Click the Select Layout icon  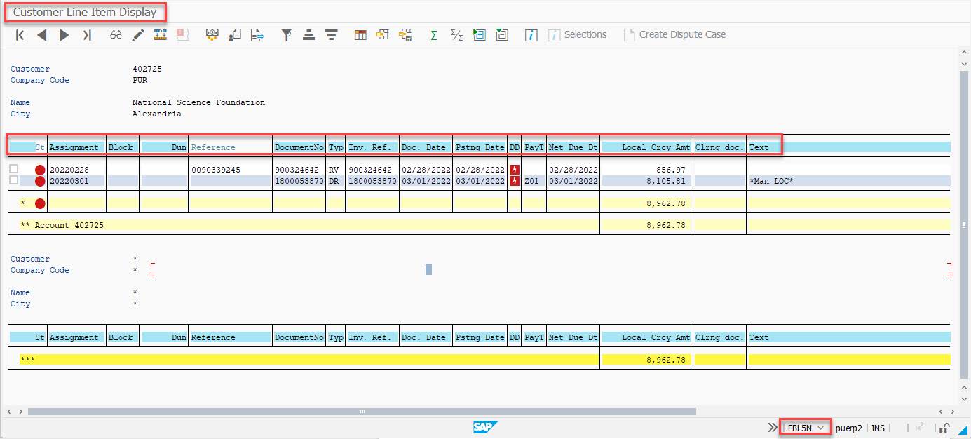[x=383, y=34]
